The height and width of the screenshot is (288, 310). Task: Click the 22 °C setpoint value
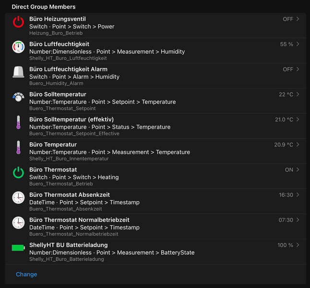coord(286,95)
